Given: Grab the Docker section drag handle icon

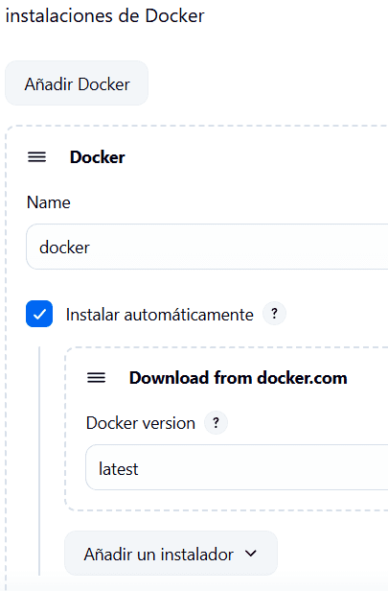Looking at the screenshot, I should pos(36,156).
